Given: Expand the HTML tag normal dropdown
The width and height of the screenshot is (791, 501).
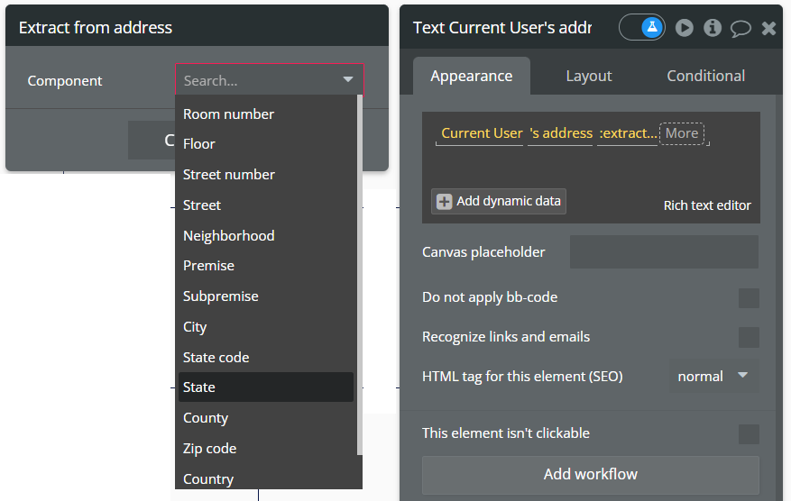Looking at the screenshot, I should tap(713, 376).
